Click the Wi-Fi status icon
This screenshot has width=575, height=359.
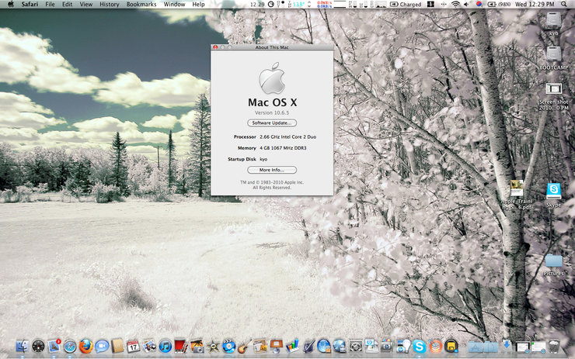tap(455, 5)
